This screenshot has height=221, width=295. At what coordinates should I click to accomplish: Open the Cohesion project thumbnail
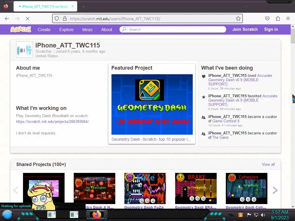click(247, 188)
